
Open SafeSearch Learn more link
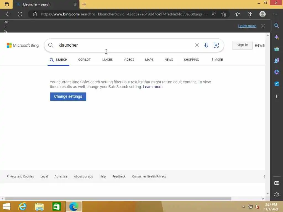tap(153, 87)
